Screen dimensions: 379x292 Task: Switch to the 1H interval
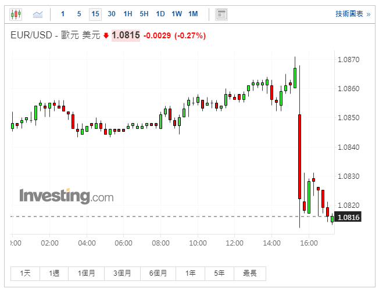tap(128, 14)
